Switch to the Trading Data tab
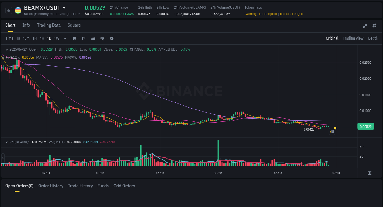The width and height of the screenshot is (383, 207). coord(49,25)
